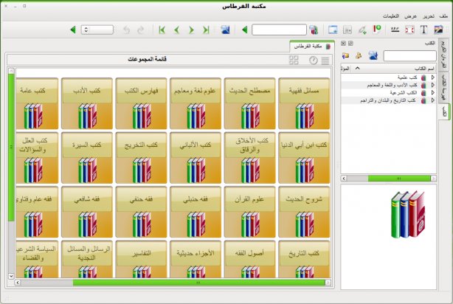The image size is (453, 304).
Task: Open the مصطلح الحديث group tile
Action: pos(250,103)
